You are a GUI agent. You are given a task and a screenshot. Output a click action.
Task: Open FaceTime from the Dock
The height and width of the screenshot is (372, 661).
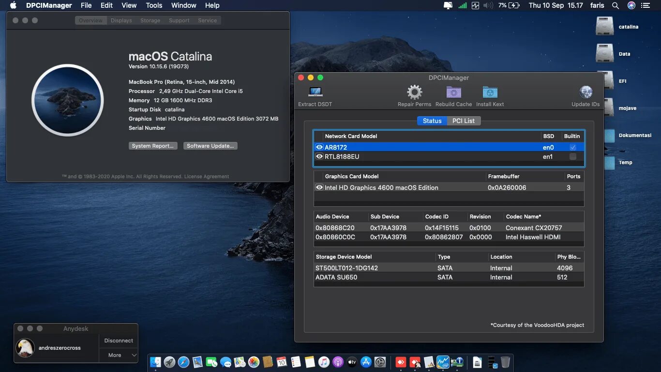(x=211, y=362)
